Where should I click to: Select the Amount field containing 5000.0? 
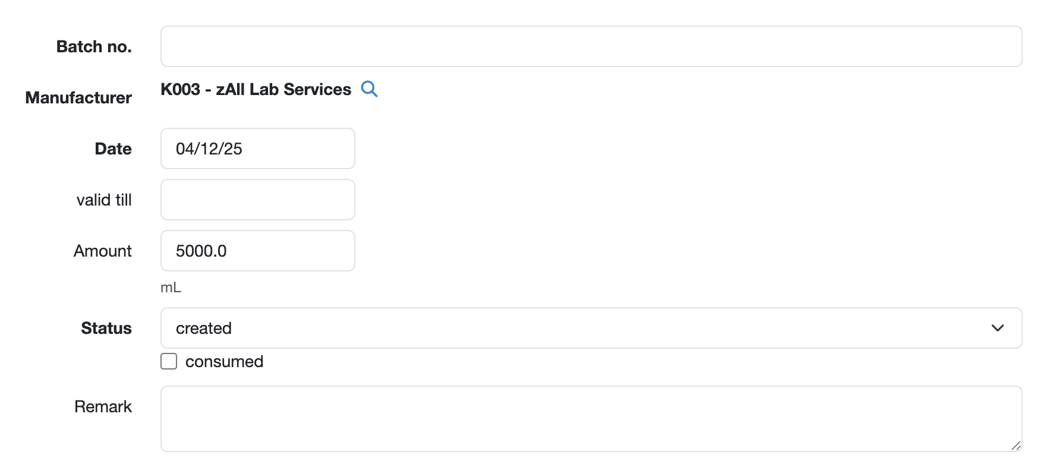pos(257,251)
